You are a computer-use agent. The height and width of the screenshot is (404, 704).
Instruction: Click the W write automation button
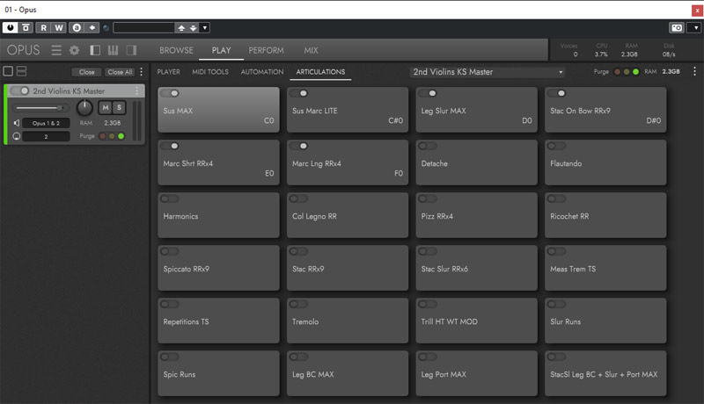coord(58,28)
